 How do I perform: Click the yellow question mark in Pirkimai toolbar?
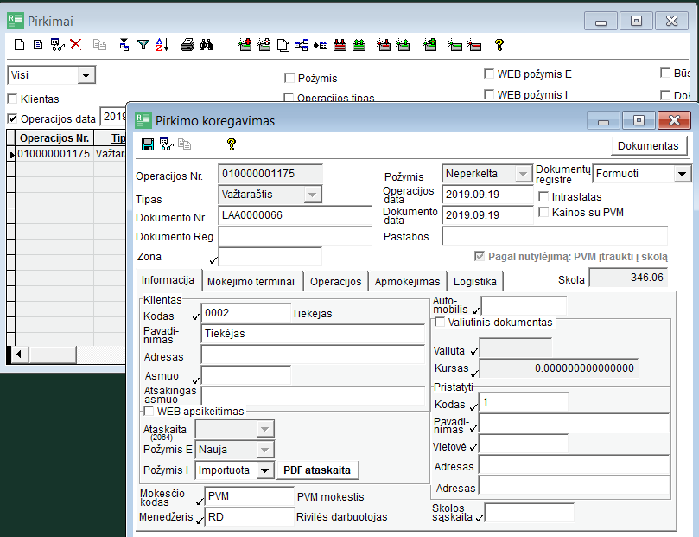499,45
